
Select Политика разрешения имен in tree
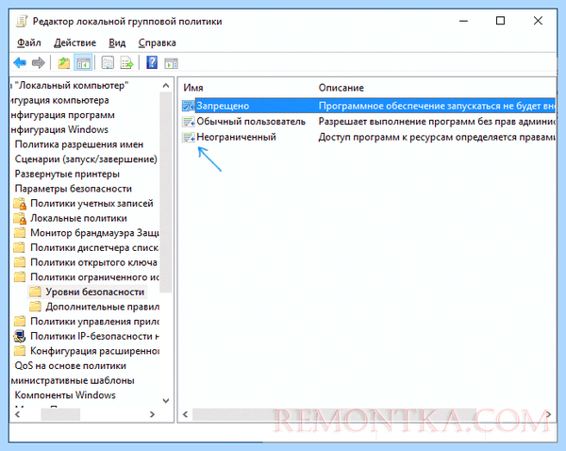pyautogui.click(x=79, y=144)
